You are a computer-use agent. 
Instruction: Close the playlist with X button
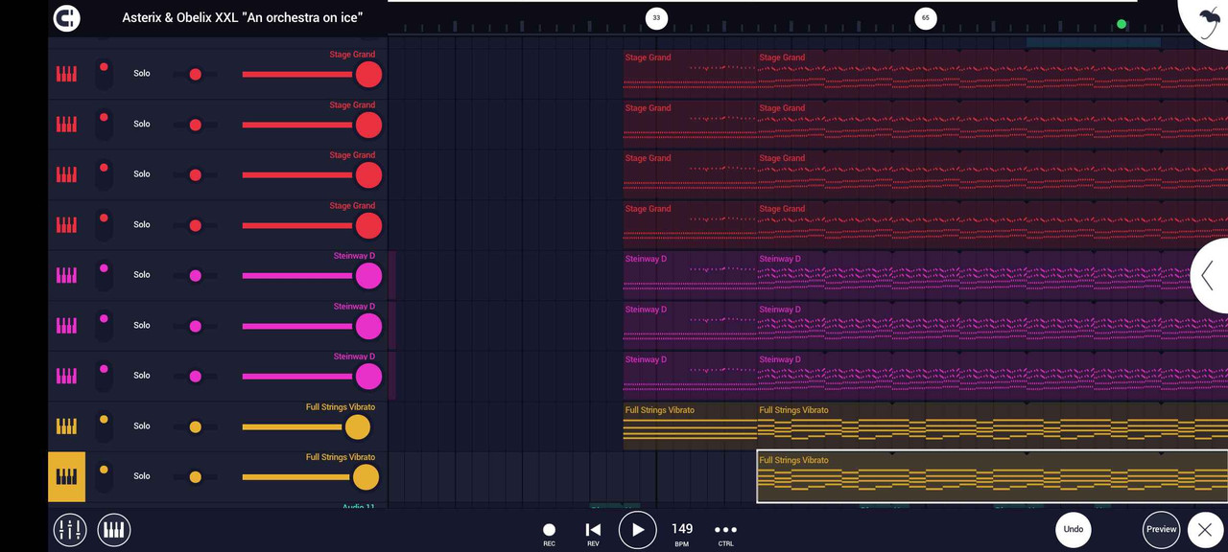1205,529
